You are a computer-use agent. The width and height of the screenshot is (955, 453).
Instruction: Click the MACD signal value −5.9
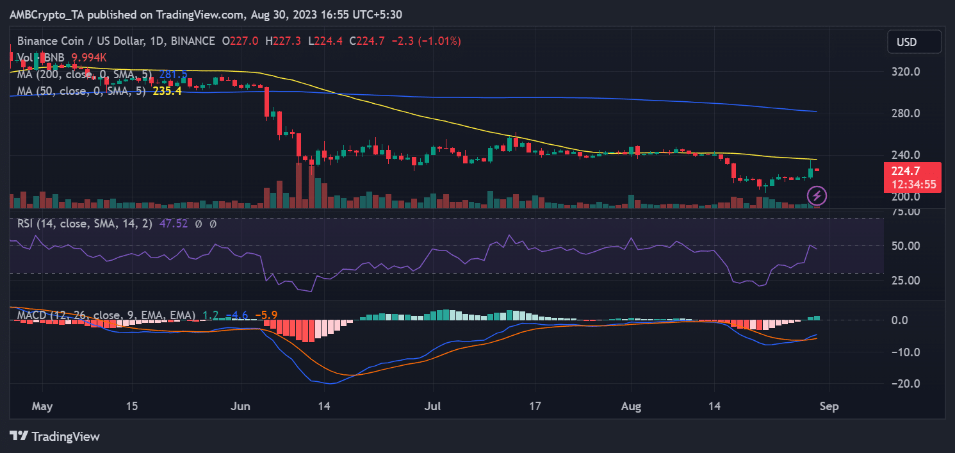coord(266,315)
